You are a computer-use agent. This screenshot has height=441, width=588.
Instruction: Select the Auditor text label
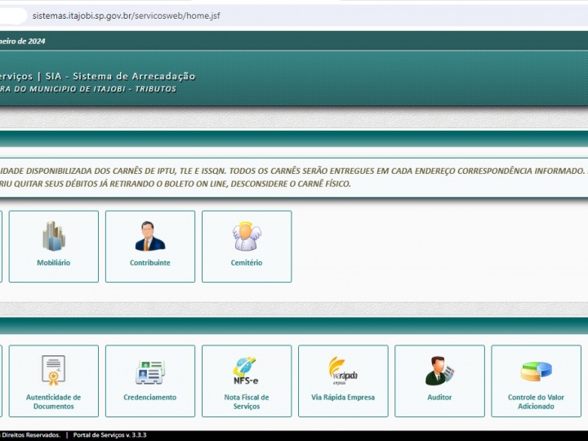click(x=439, y=398)
